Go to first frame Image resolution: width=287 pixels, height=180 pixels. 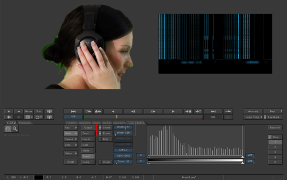click(x=73, y=111)
